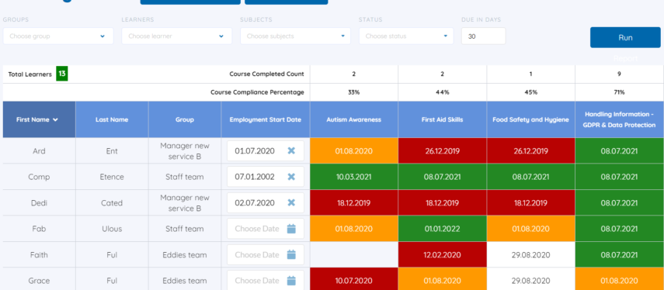Click the first name Ard

[x=39, y=151]
